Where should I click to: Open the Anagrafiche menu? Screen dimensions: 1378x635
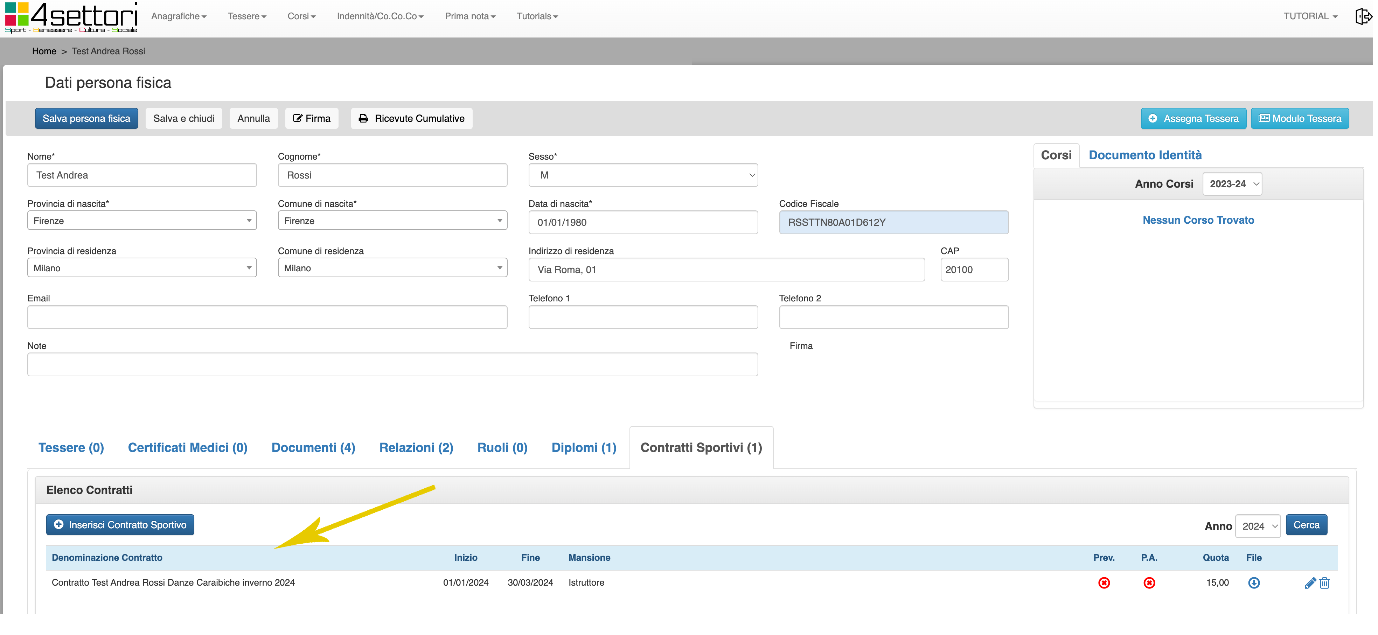pyautogui.click(x=178, y=16)
